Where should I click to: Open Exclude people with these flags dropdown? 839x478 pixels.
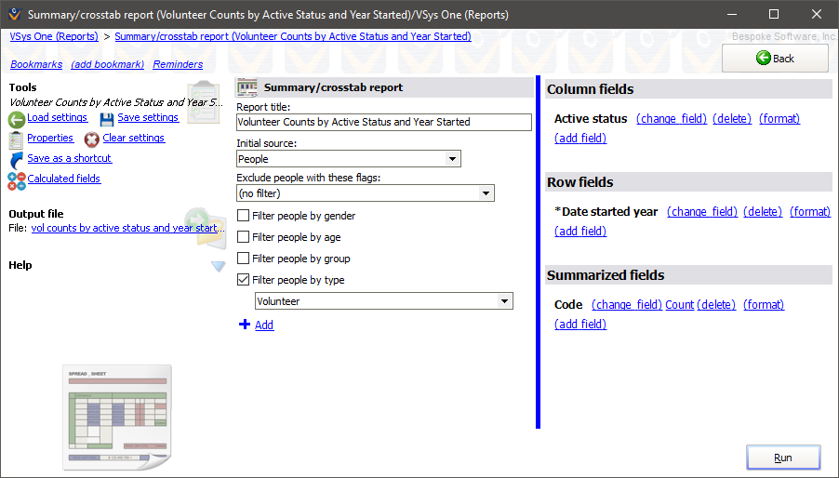pos(486,193)
